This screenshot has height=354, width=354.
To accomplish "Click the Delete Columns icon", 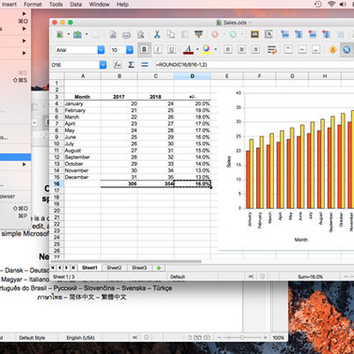I will [326, 34].
